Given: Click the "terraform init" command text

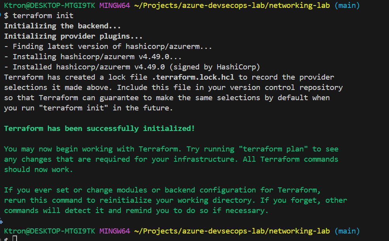Looking at the screenshot, I should pyautogui.click(x=43, y=16).
